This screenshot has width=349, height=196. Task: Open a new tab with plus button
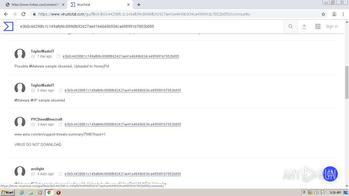(139, 5)
